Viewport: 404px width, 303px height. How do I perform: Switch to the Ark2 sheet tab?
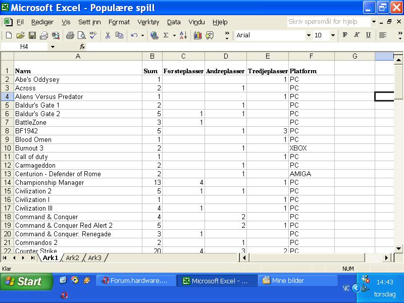[72, 258]
